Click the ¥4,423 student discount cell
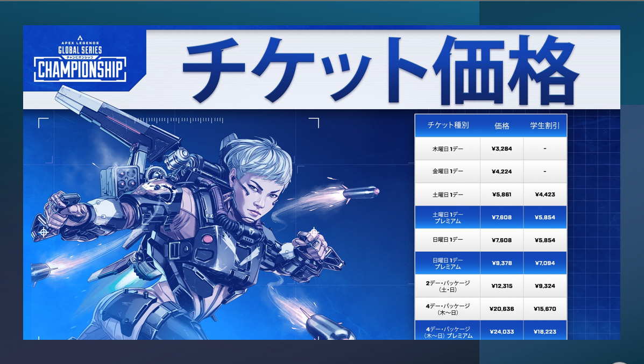The width and height of the screenshot is (644, 364). 544,195
